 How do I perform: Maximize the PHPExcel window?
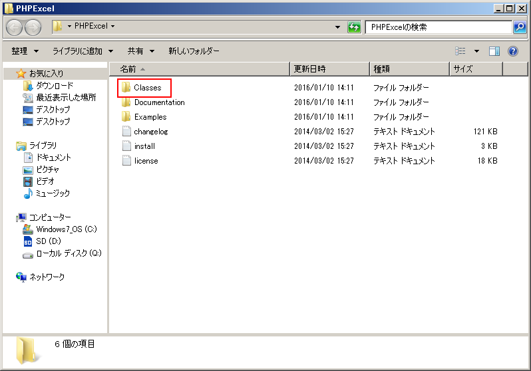pyautogui.click(x=510, y=8)
